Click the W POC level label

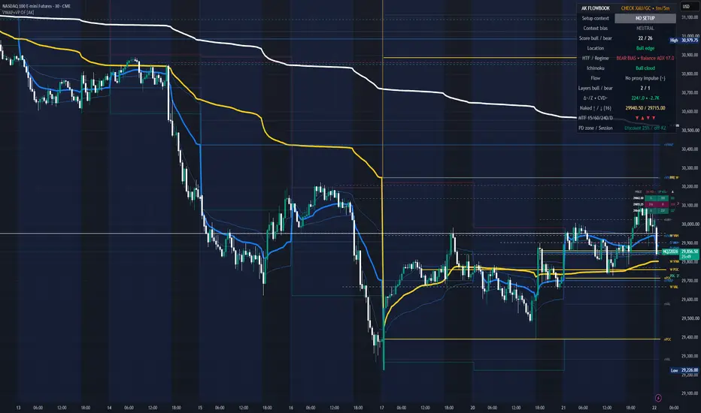[674, 270]
